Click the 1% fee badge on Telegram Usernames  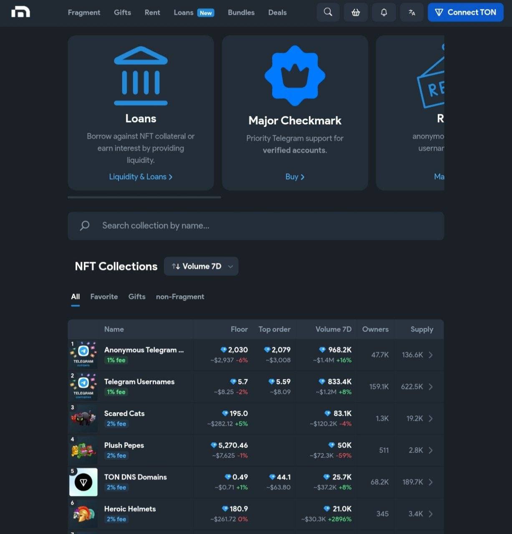pyautogui.click(x=116, y=392)
